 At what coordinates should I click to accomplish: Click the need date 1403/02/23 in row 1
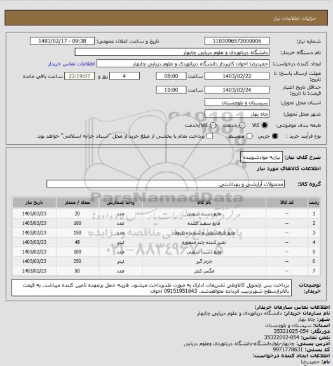34,213
